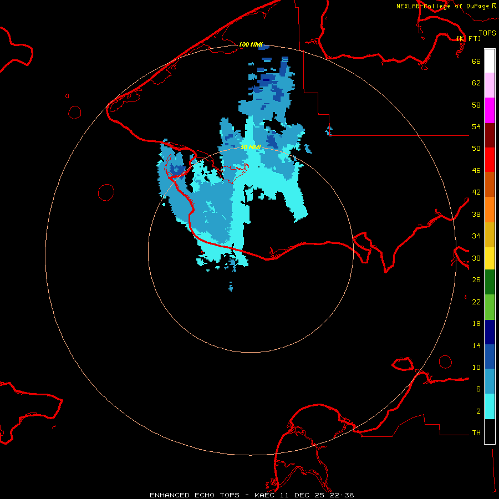The width and height of the screenshot is (499, 499).
Task: Click the 34 legend value
Action: 476,236
